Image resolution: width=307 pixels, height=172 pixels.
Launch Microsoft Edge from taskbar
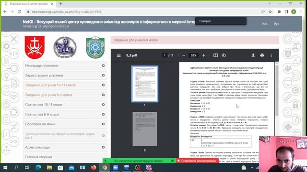coord(38,168)
